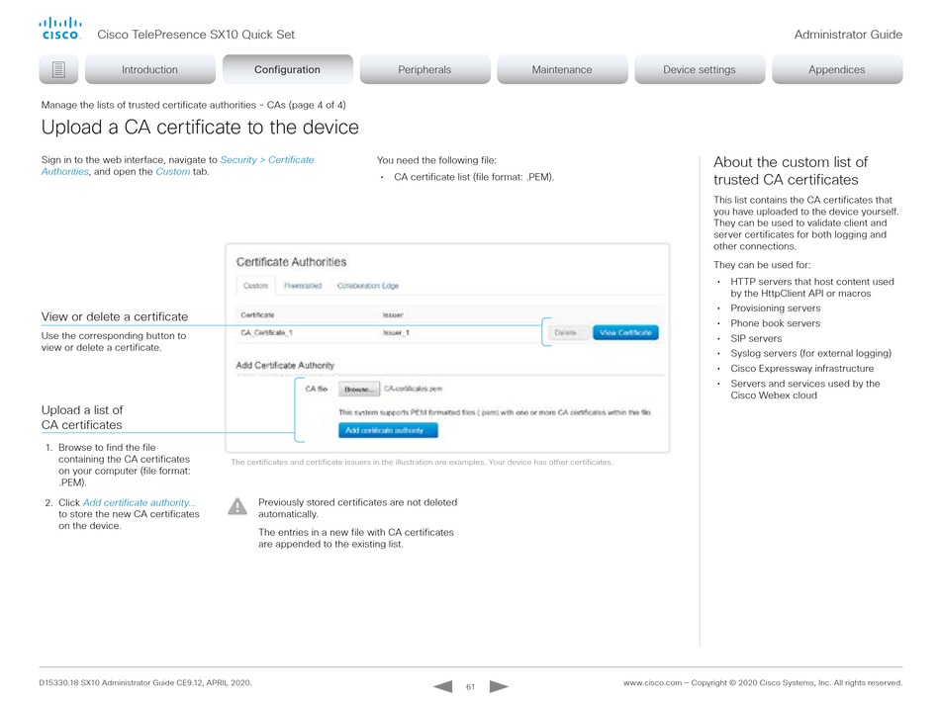Click the blue View Certificate button

(625, 332)
